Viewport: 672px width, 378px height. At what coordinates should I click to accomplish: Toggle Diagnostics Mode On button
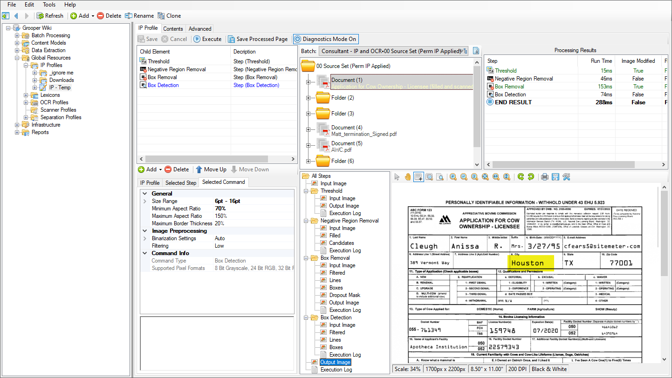point(326,39)
